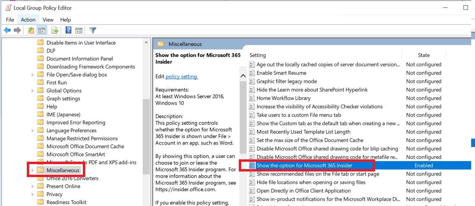Click the Up one level folder icon
The height and width of the screenshot is (206, 475).
[31, 30]
